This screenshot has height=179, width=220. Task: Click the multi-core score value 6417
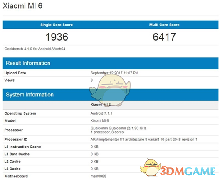pyautogui.click(x=164, y=37)
